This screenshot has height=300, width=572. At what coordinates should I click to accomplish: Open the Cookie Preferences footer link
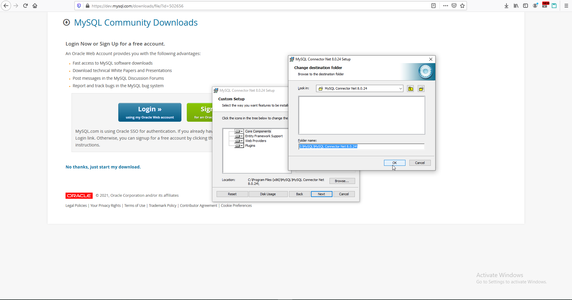tap(236, 206)
